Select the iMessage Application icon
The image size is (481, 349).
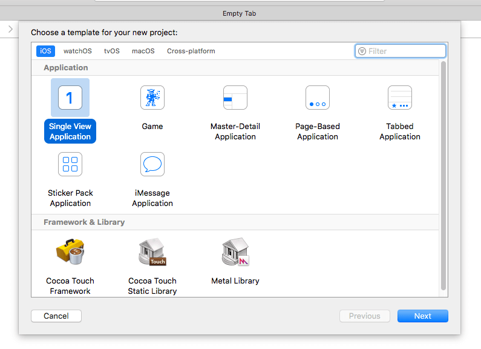coord(152,164)
